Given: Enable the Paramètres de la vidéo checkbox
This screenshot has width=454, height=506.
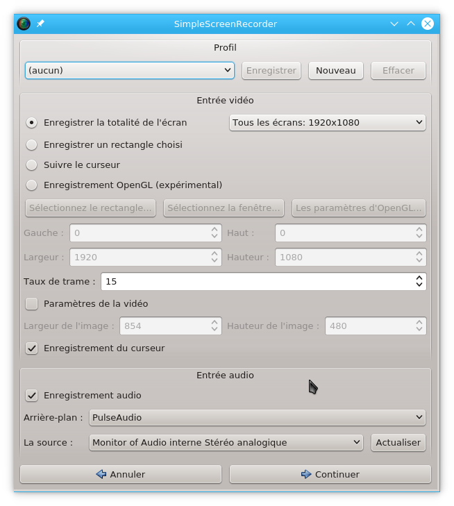Looking at the screenshot, I should pyautogui.click(x=32, y=303).
